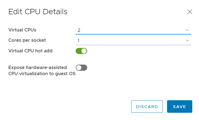This screenshot has width=199, height=120.
Task: Enable hardware-assisted CPU virtualization toggle
Action: pyautogui.click(x=81, y=68)
